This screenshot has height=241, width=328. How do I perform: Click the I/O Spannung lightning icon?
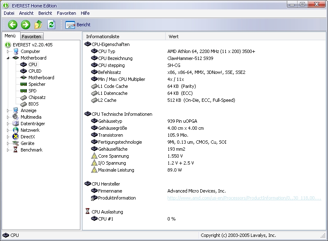pos(94,163)
